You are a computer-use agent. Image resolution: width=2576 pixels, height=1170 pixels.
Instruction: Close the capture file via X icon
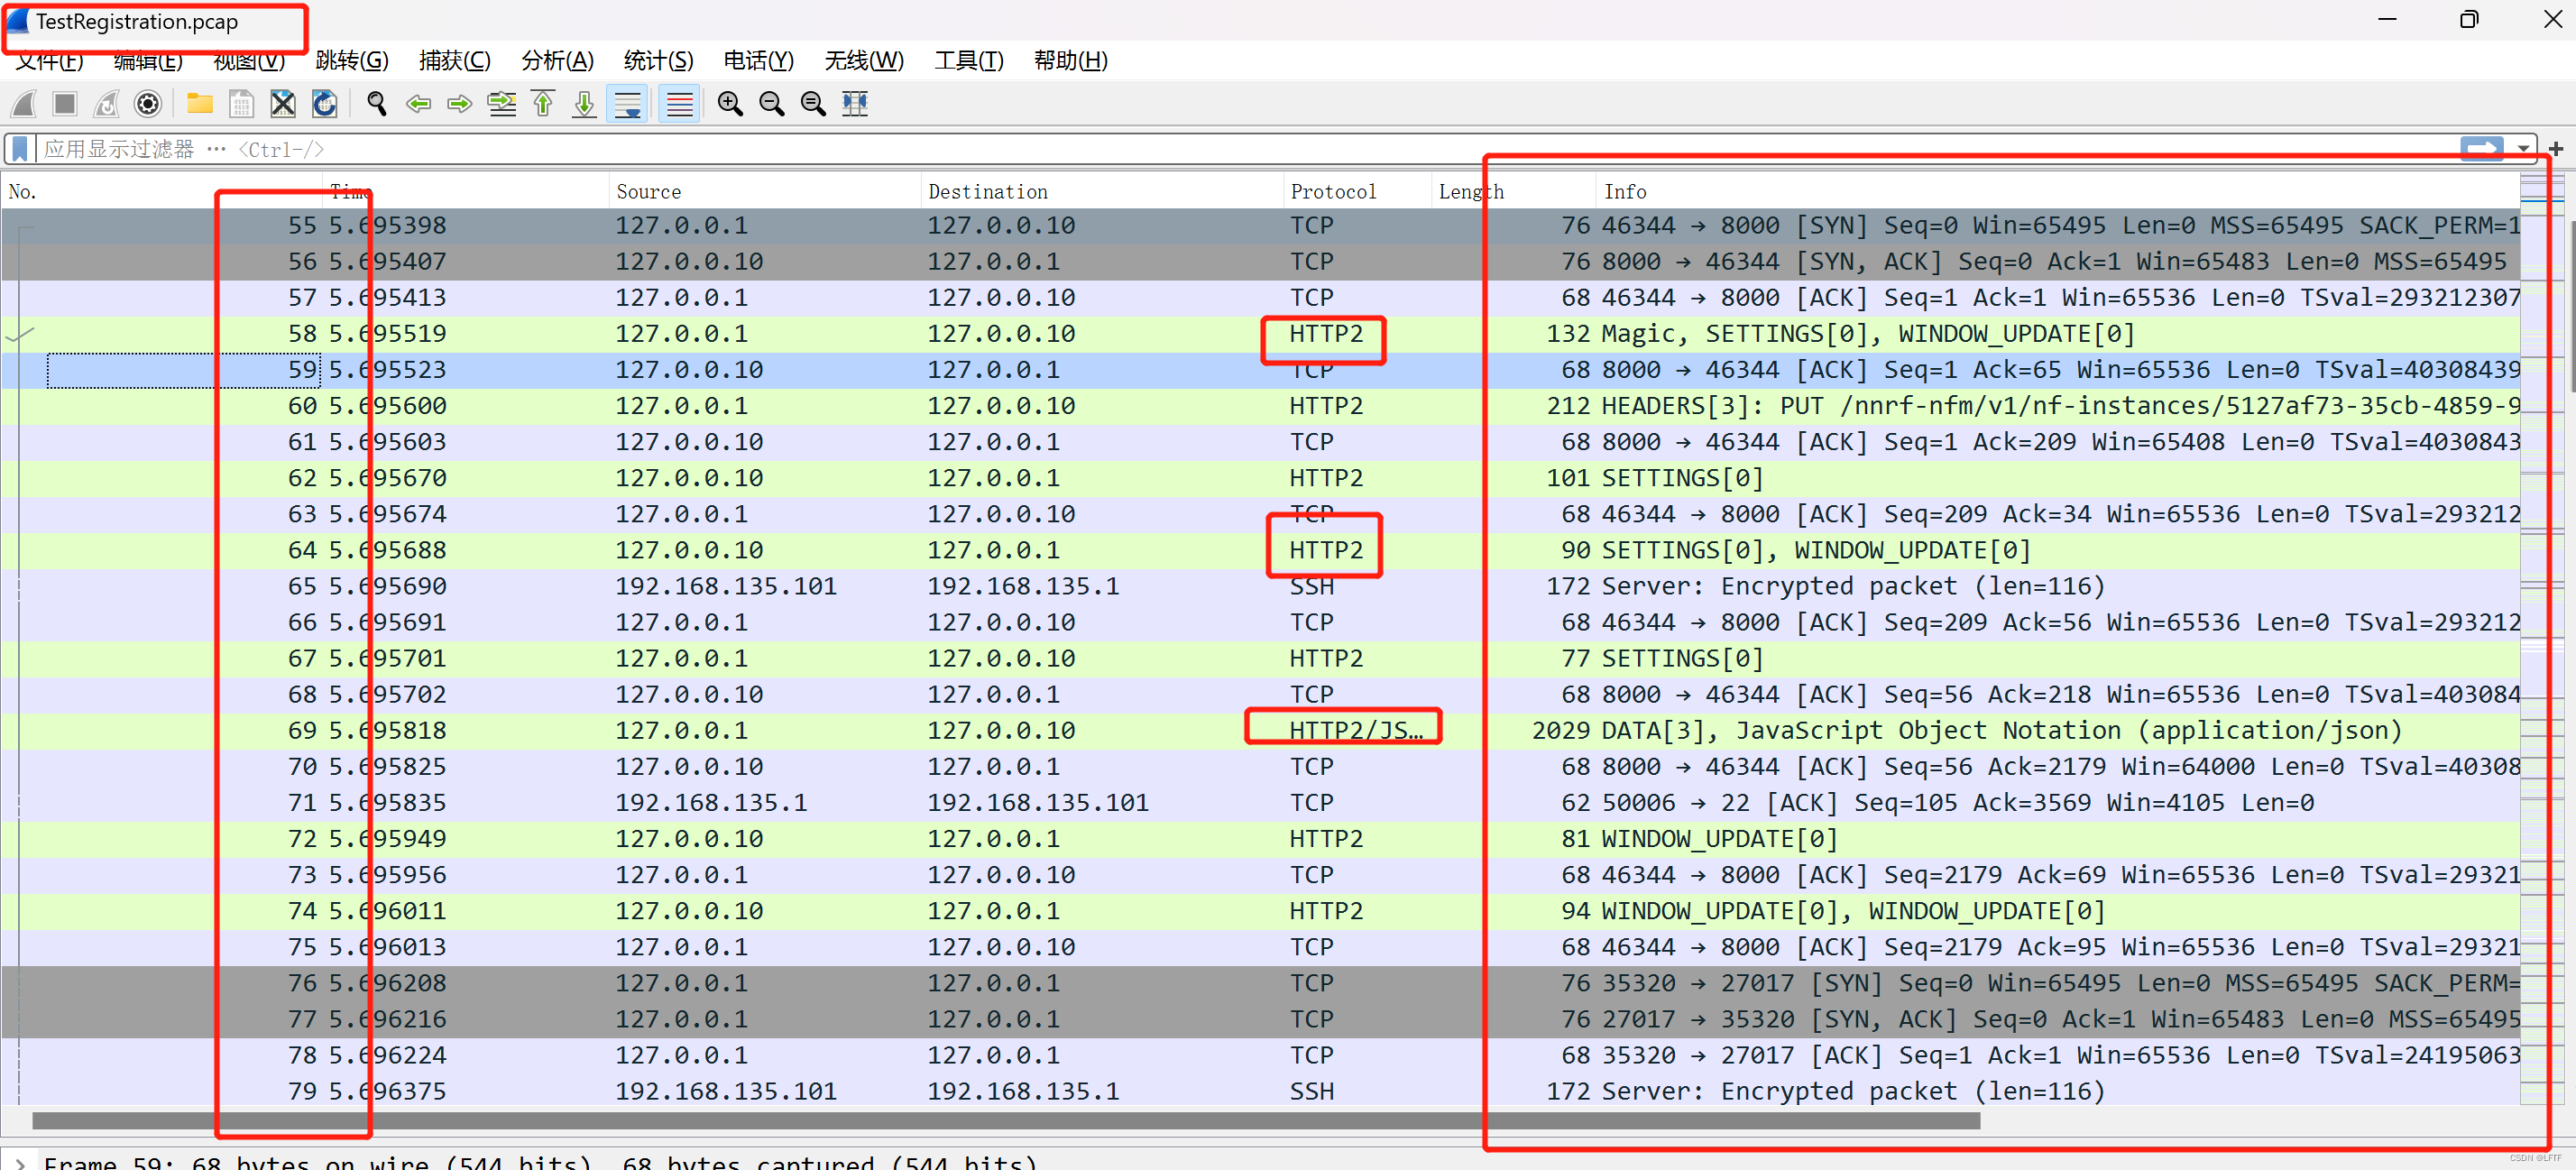(283, 104)
